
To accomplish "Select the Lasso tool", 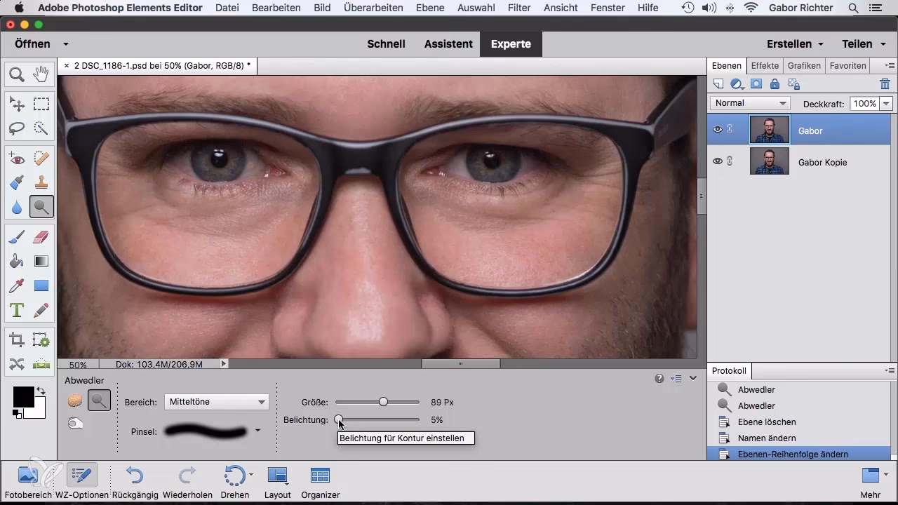I will [15, 128].
